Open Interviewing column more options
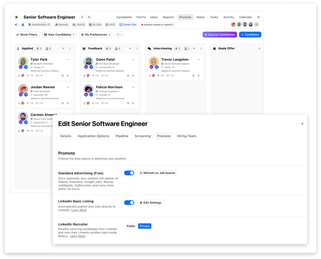 click(201, 49)
